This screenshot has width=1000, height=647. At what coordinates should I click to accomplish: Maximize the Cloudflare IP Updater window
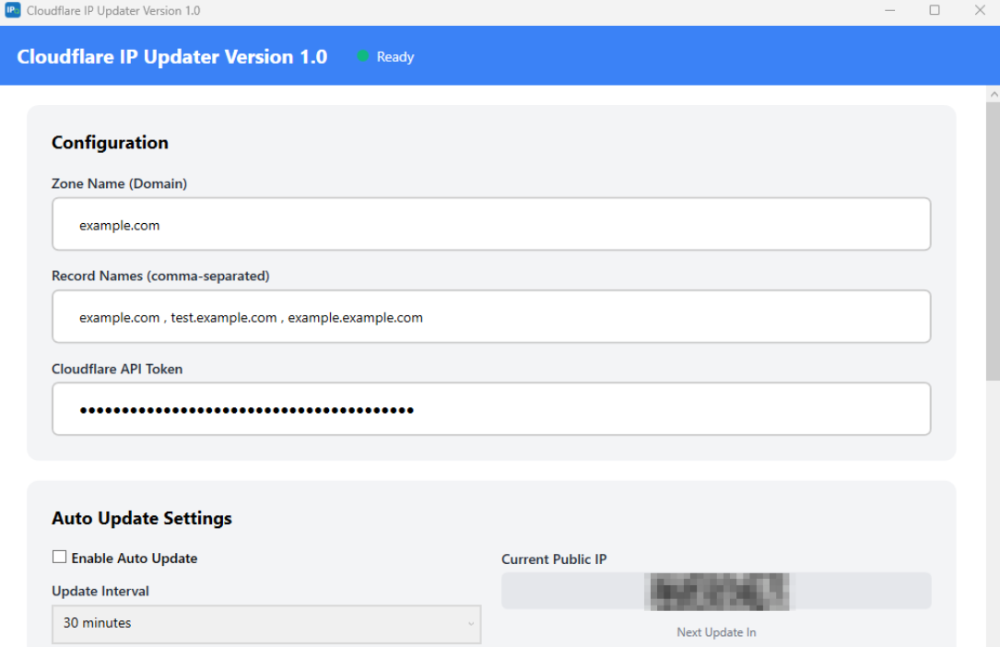pos(935,10)
